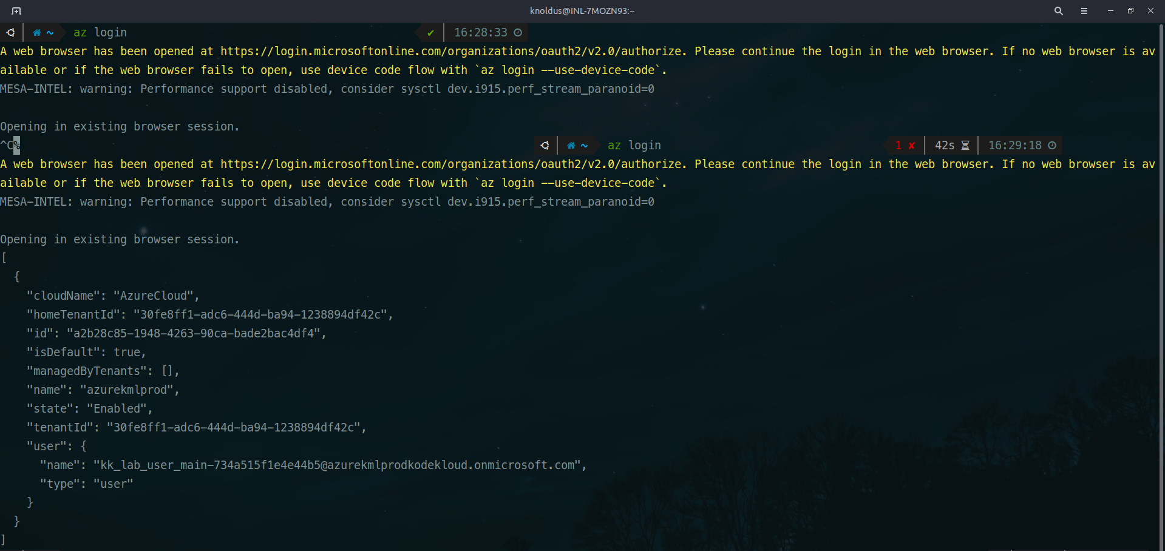The width and height of the screenshot is (1165, 551).
Task: Click the red error X status icon
Action: tap(911, 146)
